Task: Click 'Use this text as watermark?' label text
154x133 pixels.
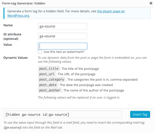Action: (64, 52)
